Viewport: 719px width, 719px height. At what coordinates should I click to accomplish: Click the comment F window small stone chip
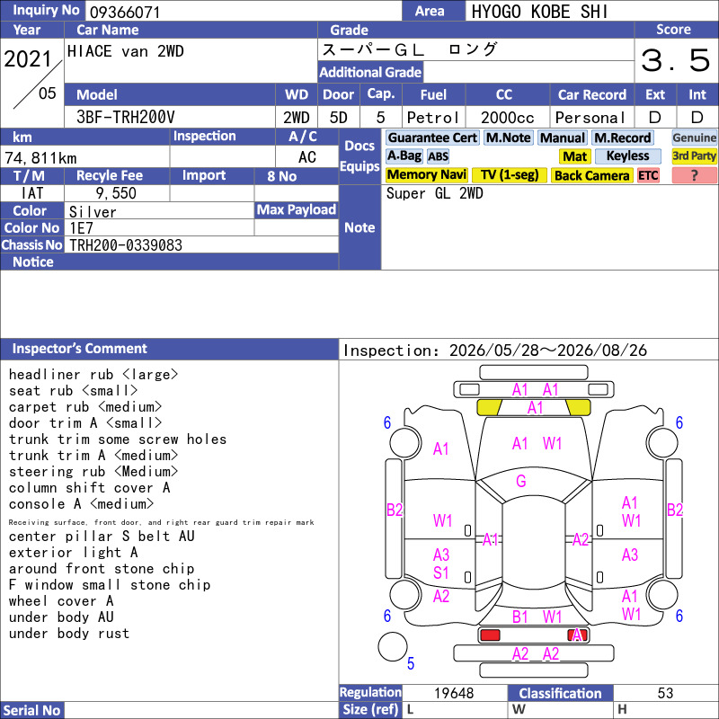(109, 585)
